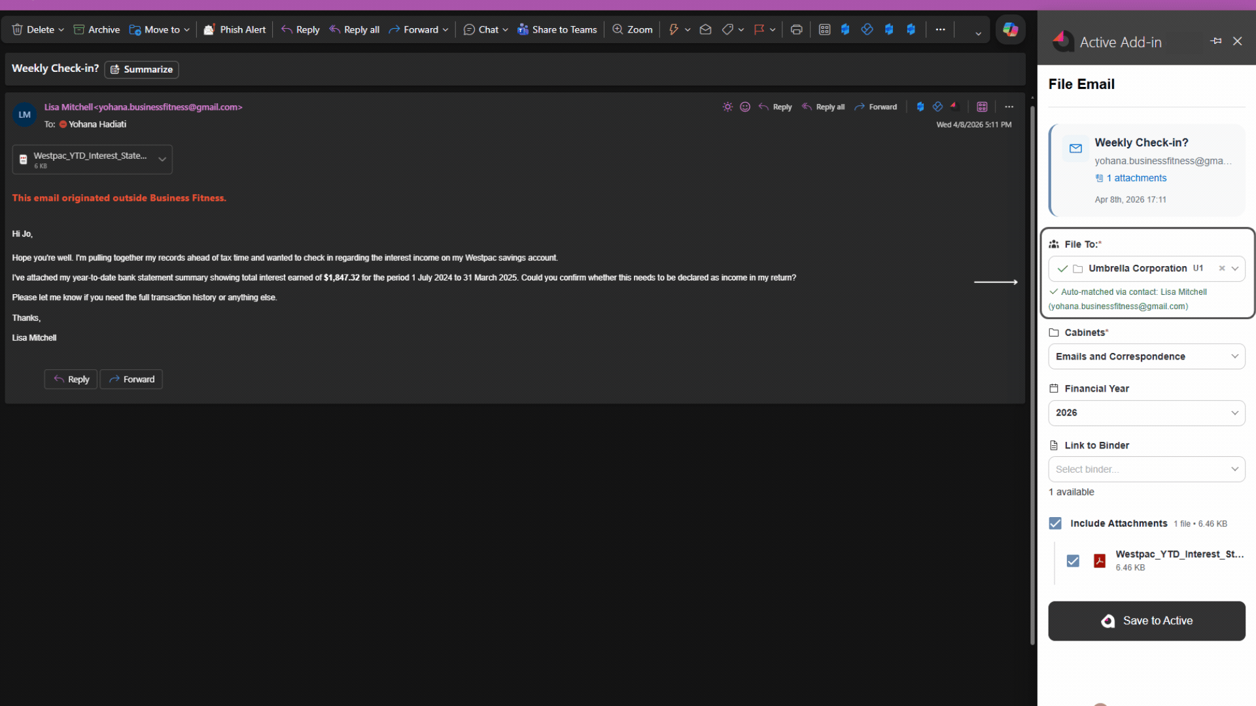
Task: Click the Delete trash icon in the ribbon
Action: click(x=18, y=29)
